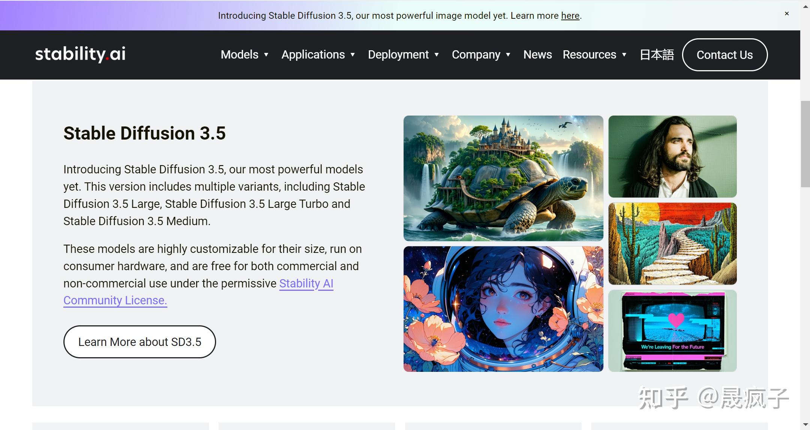Image resolution: width=810 pixels, height=430 pixels.
Task: Open the turtle castle island image
Action: click(x=503, y=178)
